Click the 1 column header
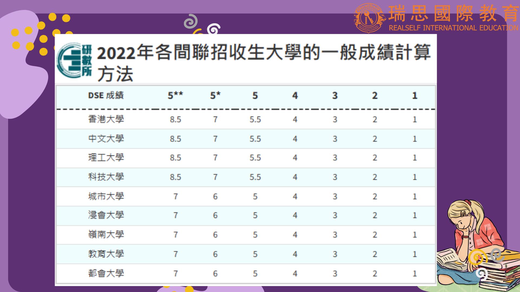This screenshot has width=520, height=292. (415, 95)
